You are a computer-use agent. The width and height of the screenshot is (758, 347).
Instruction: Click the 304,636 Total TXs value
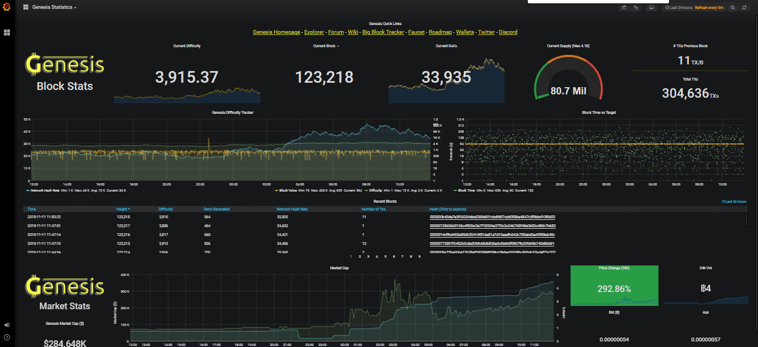click(690, 93)
